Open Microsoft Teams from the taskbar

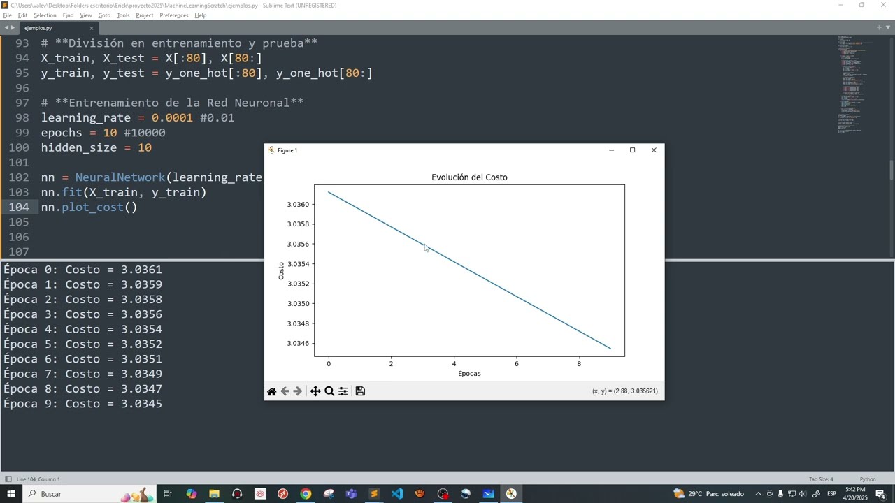point(351,494)
